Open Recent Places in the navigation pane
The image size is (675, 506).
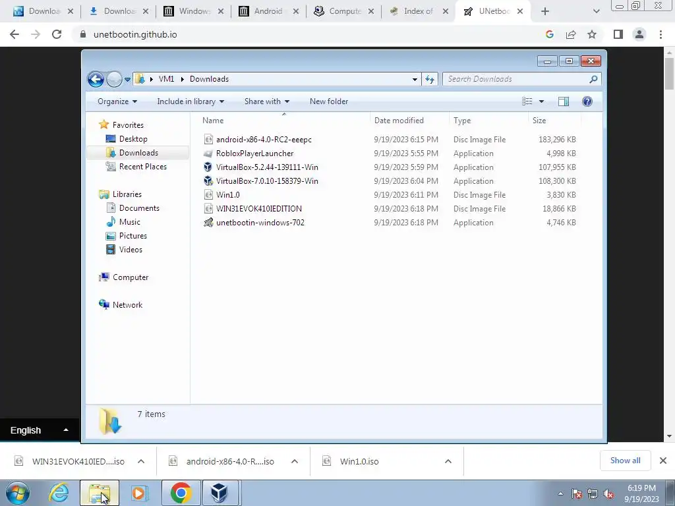(x=142, y=167)
